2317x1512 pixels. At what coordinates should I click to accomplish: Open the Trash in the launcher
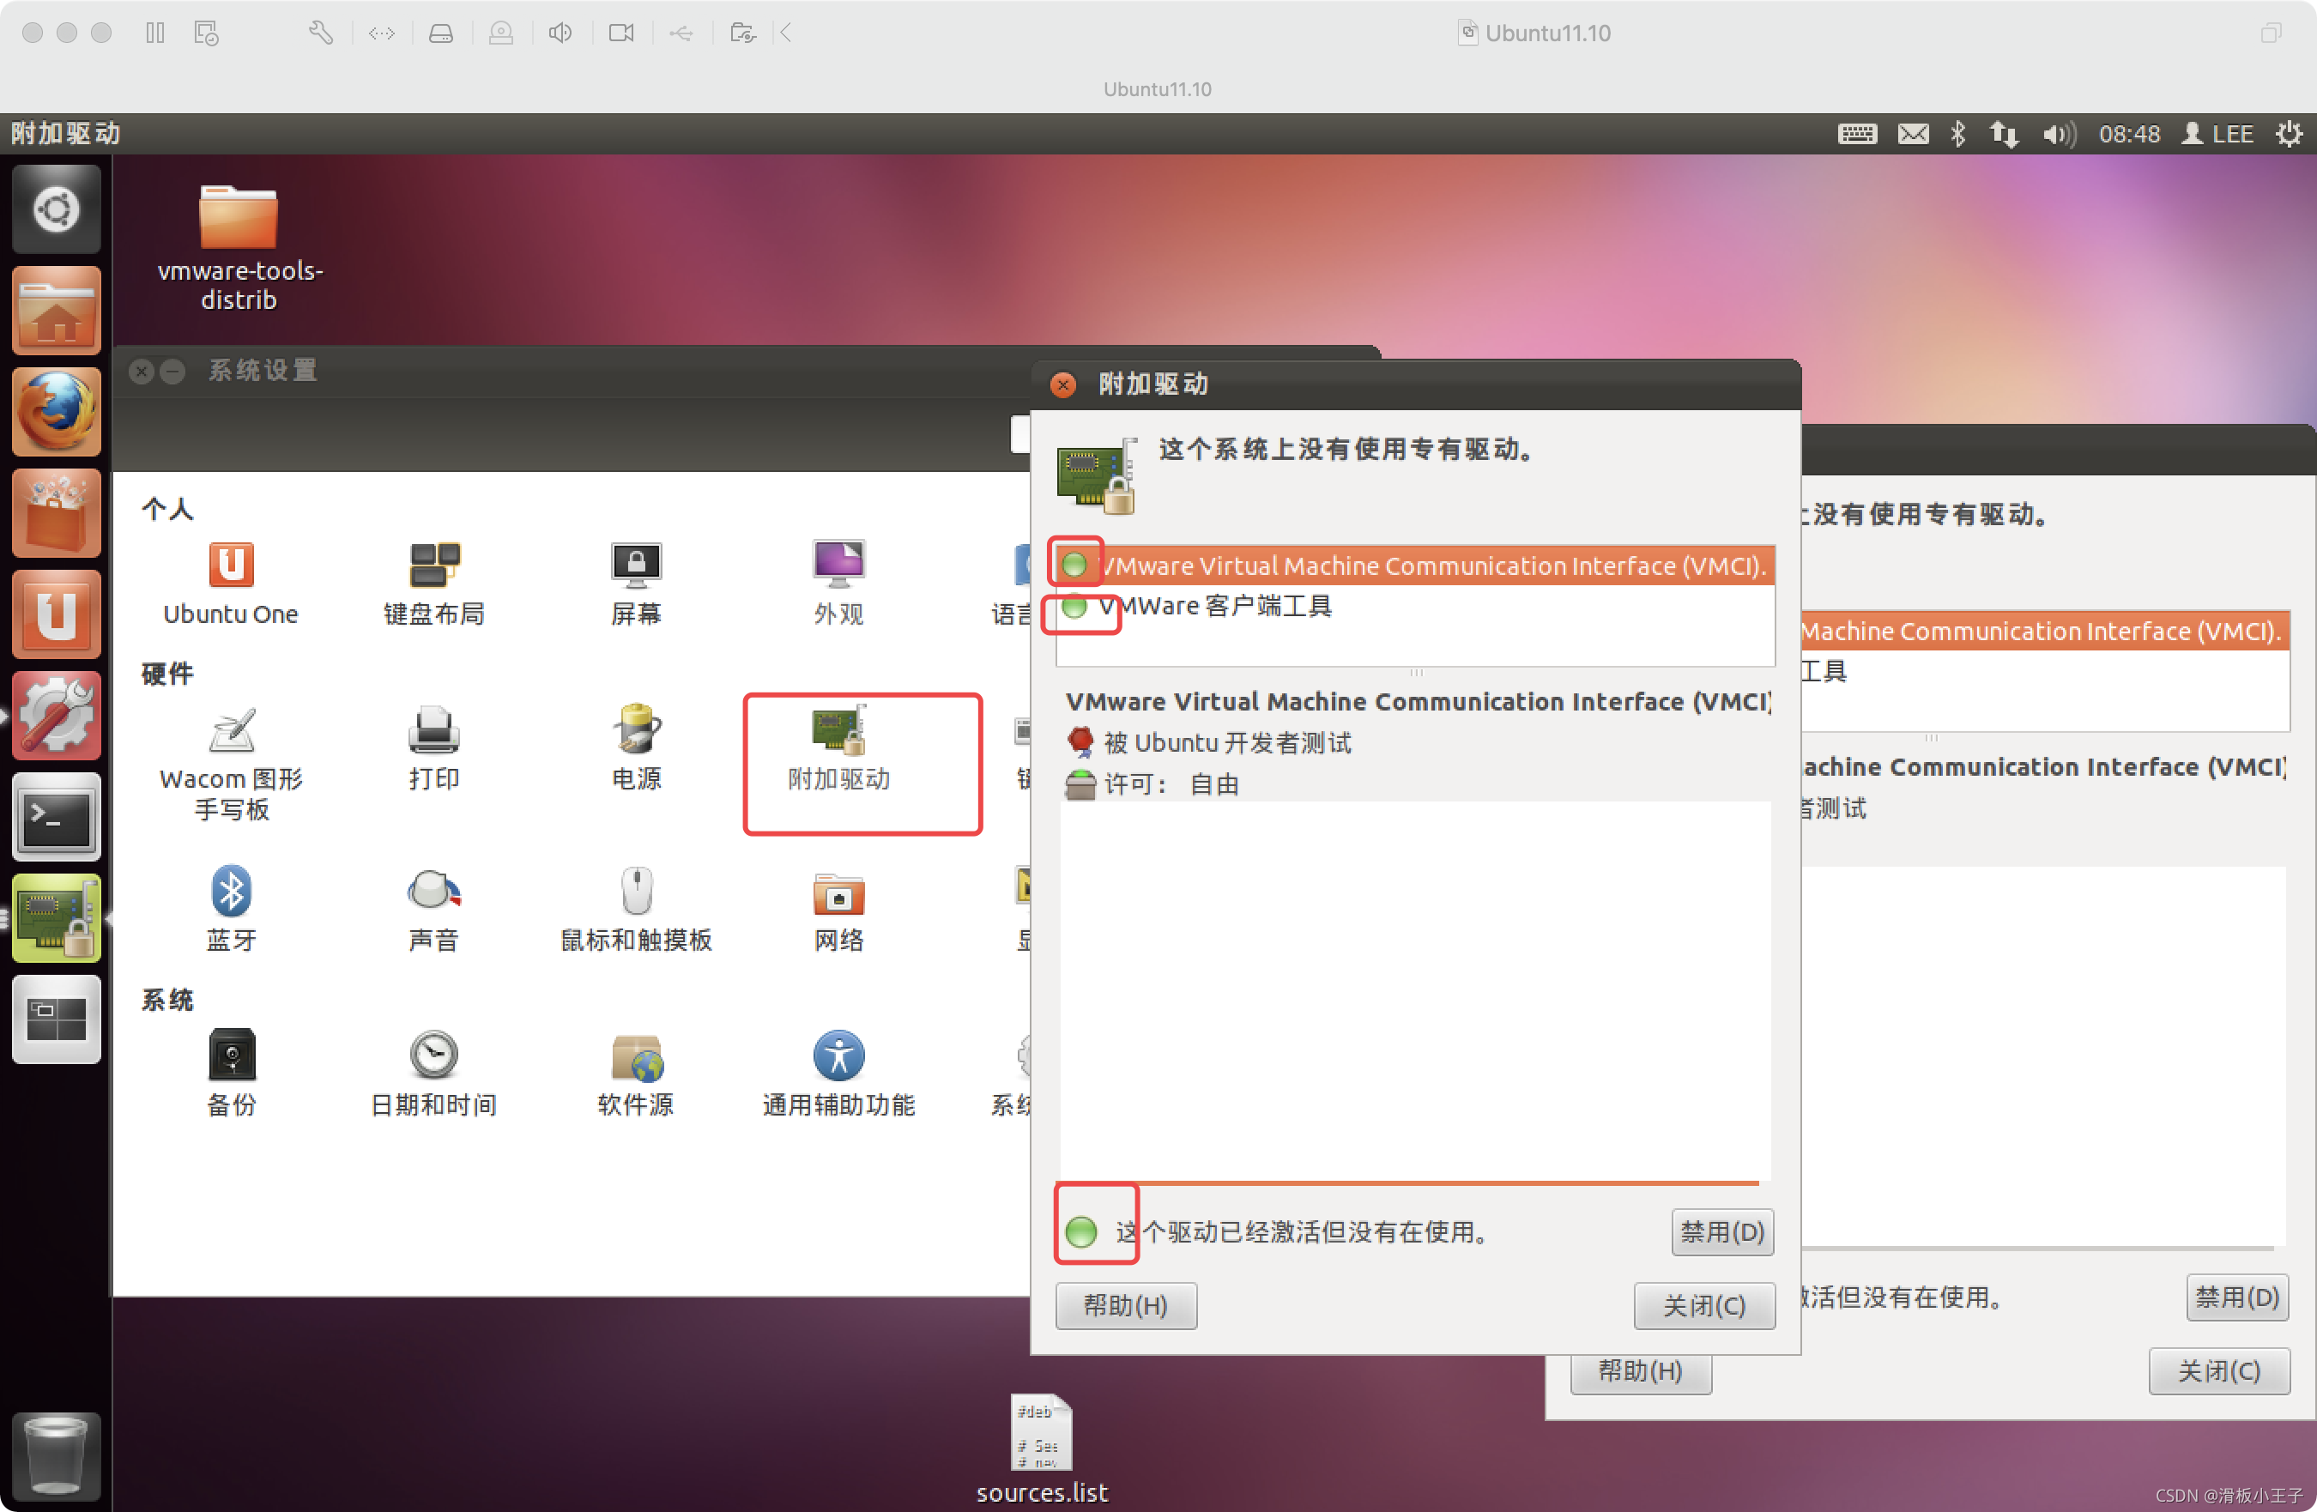click(x=57, y=1455)
